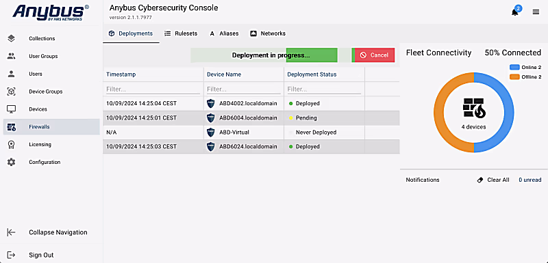Click the Device Name filter field
This screenshot has height=263, width=548.
point(244,89)
